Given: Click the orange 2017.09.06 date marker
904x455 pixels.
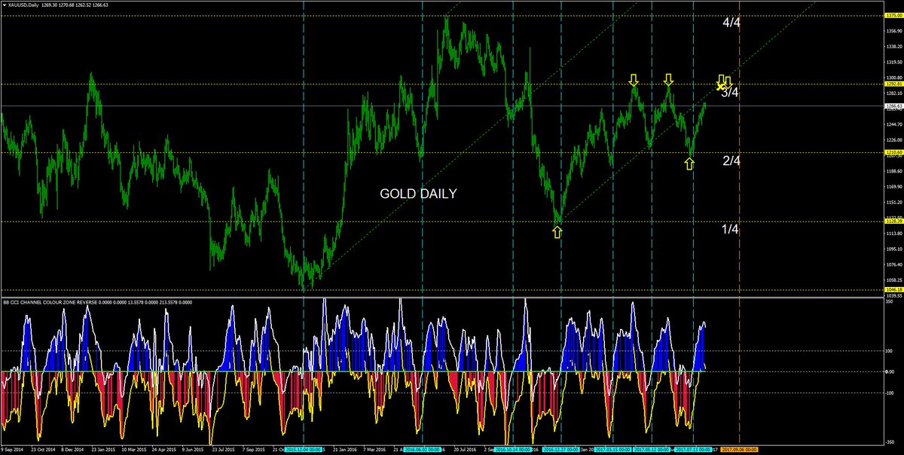Looking at the screenshot, I should (x=739, y=450).
